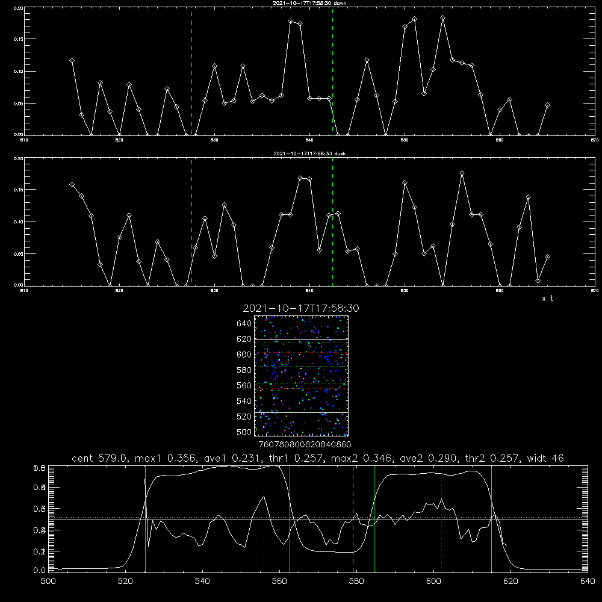This screenshot has width=602, height=602.
Task: Click the '620' x-axis label of bottom plot
Action: pos(510,582)
